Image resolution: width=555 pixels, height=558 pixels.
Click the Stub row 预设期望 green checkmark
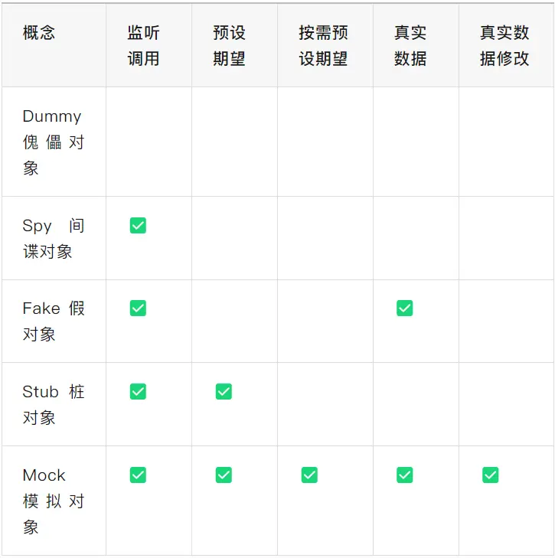[224, 391]
